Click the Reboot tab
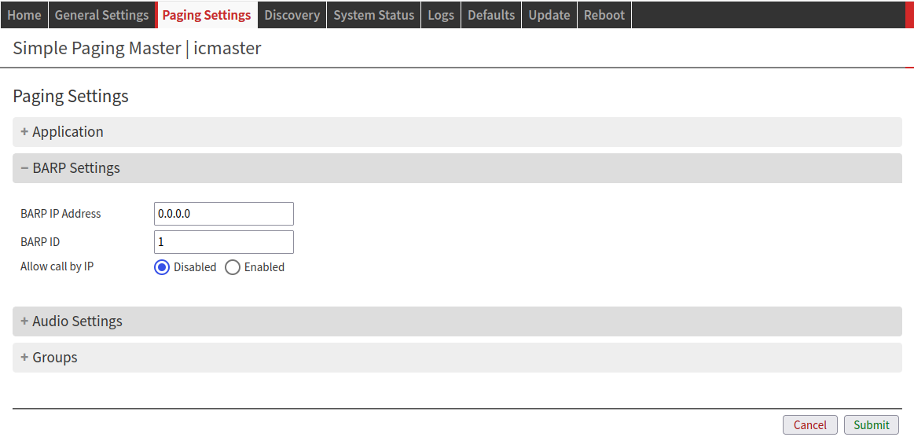914x437 pixels. [604, 15]
